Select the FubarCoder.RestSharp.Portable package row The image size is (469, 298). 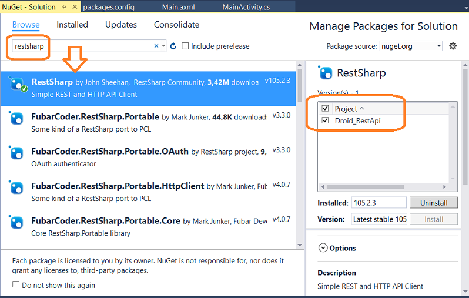[x=148, y=123]
